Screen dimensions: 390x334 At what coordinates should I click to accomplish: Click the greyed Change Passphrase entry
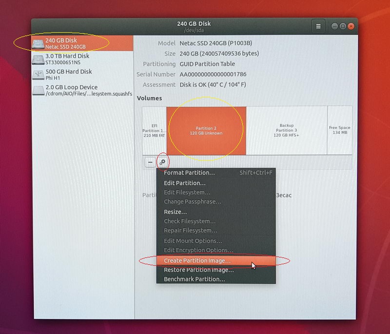[x=216, y=201]
